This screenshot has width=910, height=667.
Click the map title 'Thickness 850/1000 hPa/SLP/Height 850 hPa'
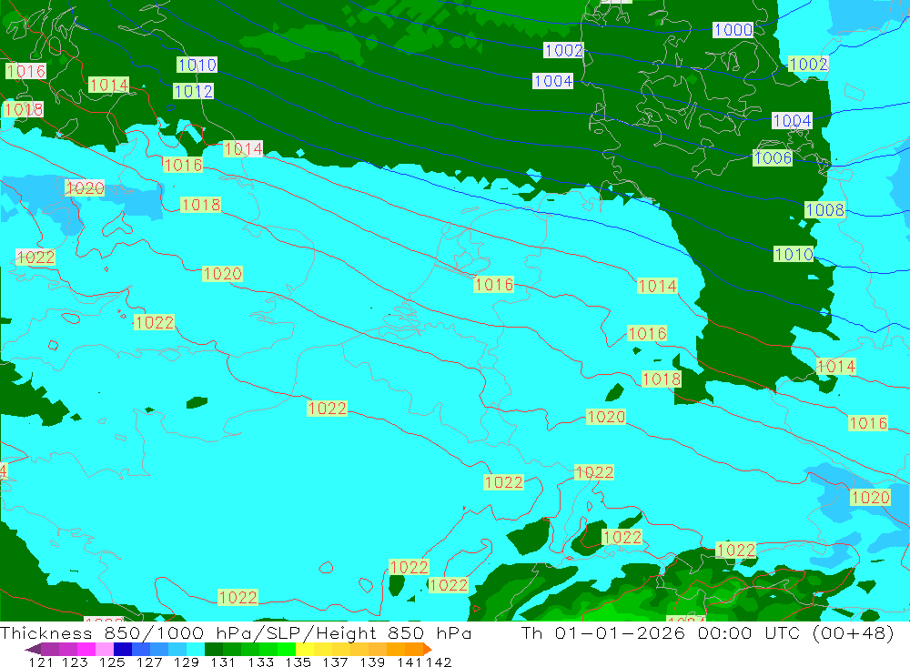pyautogui.click(x=236, y=633)
